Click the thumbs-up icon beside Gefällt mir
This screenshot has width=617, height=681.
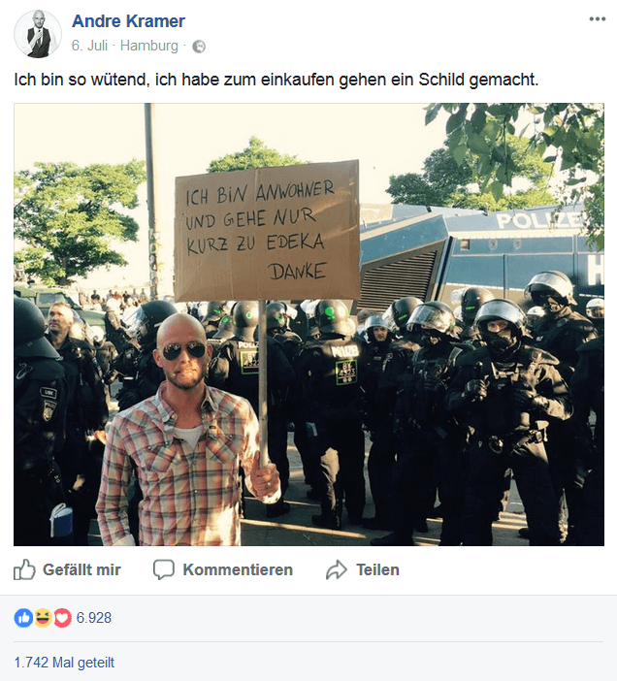pyautogui.click(x=24, y=569)
